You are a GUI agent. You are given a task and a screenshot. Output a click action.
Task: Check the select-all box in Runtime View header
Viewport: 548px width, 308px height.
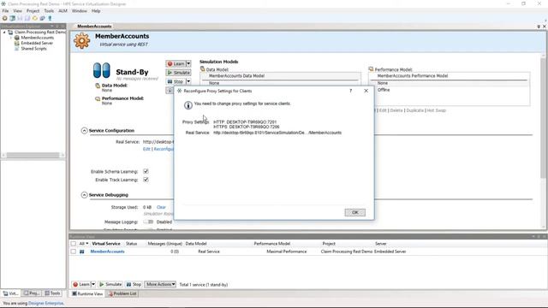click(x=74, y=244)
